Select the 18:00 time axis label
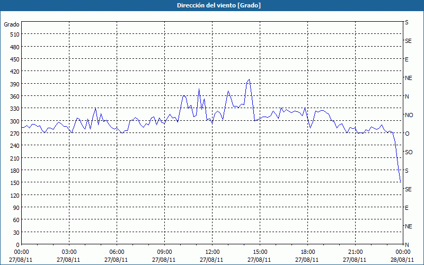 (308, 252)
